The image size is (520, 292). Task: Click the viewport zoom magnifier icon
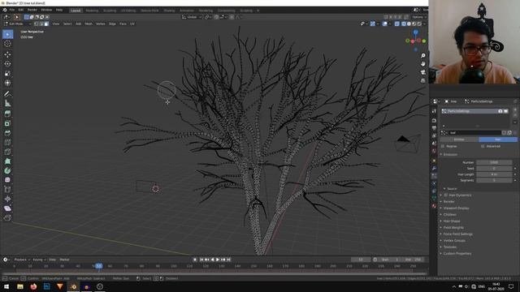pyautogui.click(x=422, y=56)
